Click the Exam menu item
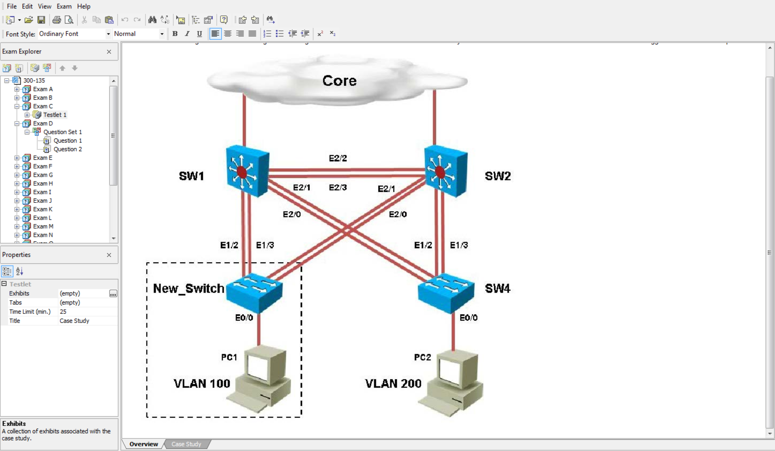The height and width of the screenshot is (451, 775). (64, 6)
